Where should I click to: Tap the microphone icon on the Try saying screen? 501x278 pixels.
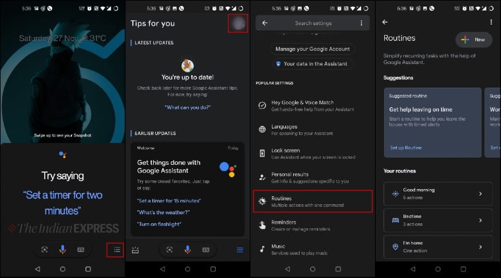[x=63, y=249]
